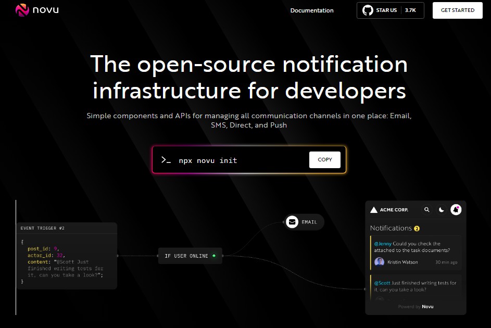Click the green online status dot

coord(215,256)
